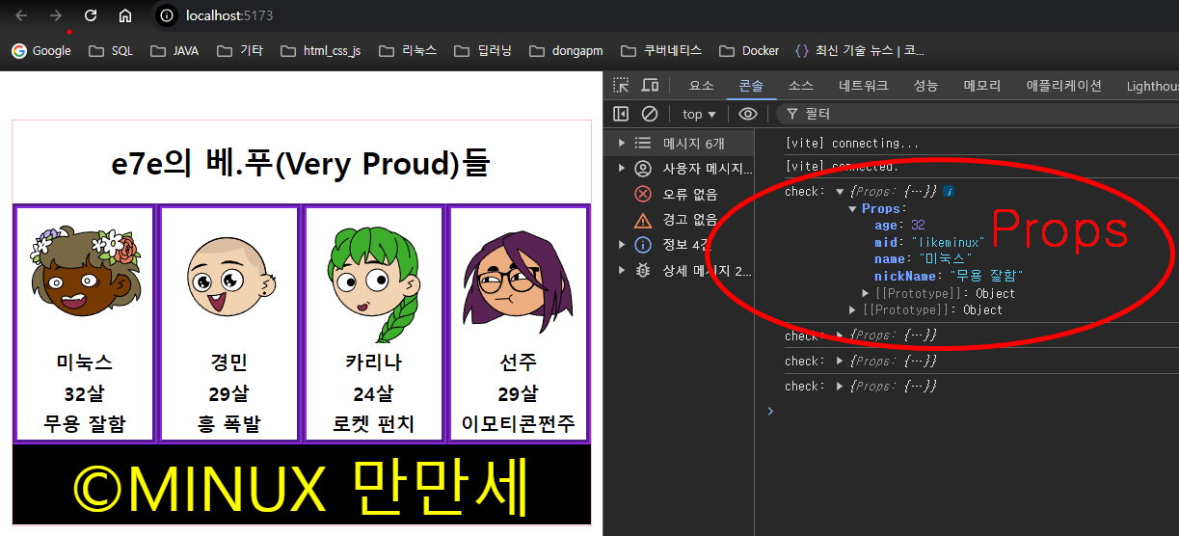Click the nickName "무용 잘함" value
The image size is (1179, 536).
tap(987, 276)
